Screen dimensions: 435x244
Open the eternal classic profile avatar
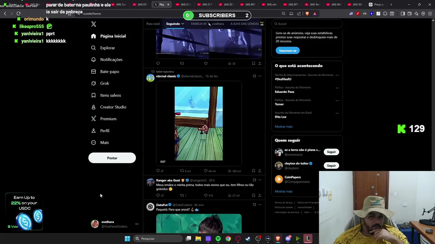point(150,78)
